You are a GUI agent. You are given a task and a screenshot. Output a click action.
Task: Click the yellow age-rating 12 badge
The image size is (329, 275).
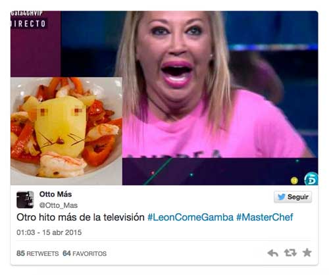pyautogui.click(x=294, y=180)
